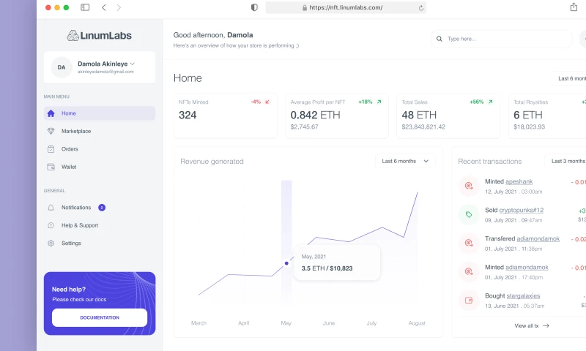Open Recent transactions Last 3 months dropdown
The width and height of the screenshot is (586, 351).
point(568,161)
